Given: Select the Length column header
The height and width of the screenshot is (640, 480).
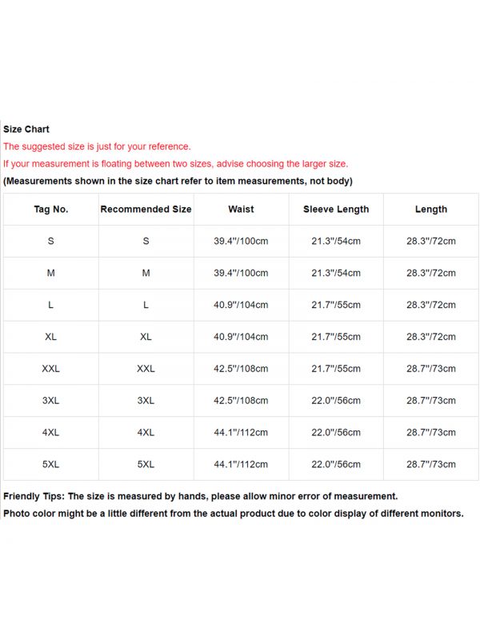Looking at the screenshot, I should point(431,209).
